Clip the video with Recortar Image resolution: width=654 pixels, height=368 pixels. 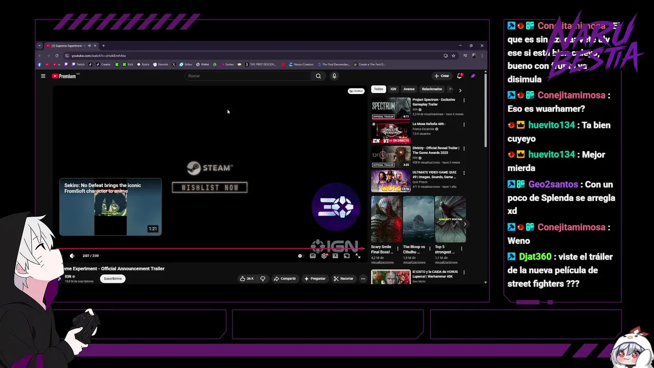tap(343, 279)
